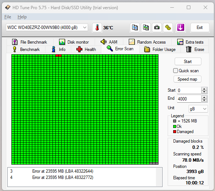Open the Health tab with red cross
Viewport: 215px width, 191px height.
click(86, 49)
